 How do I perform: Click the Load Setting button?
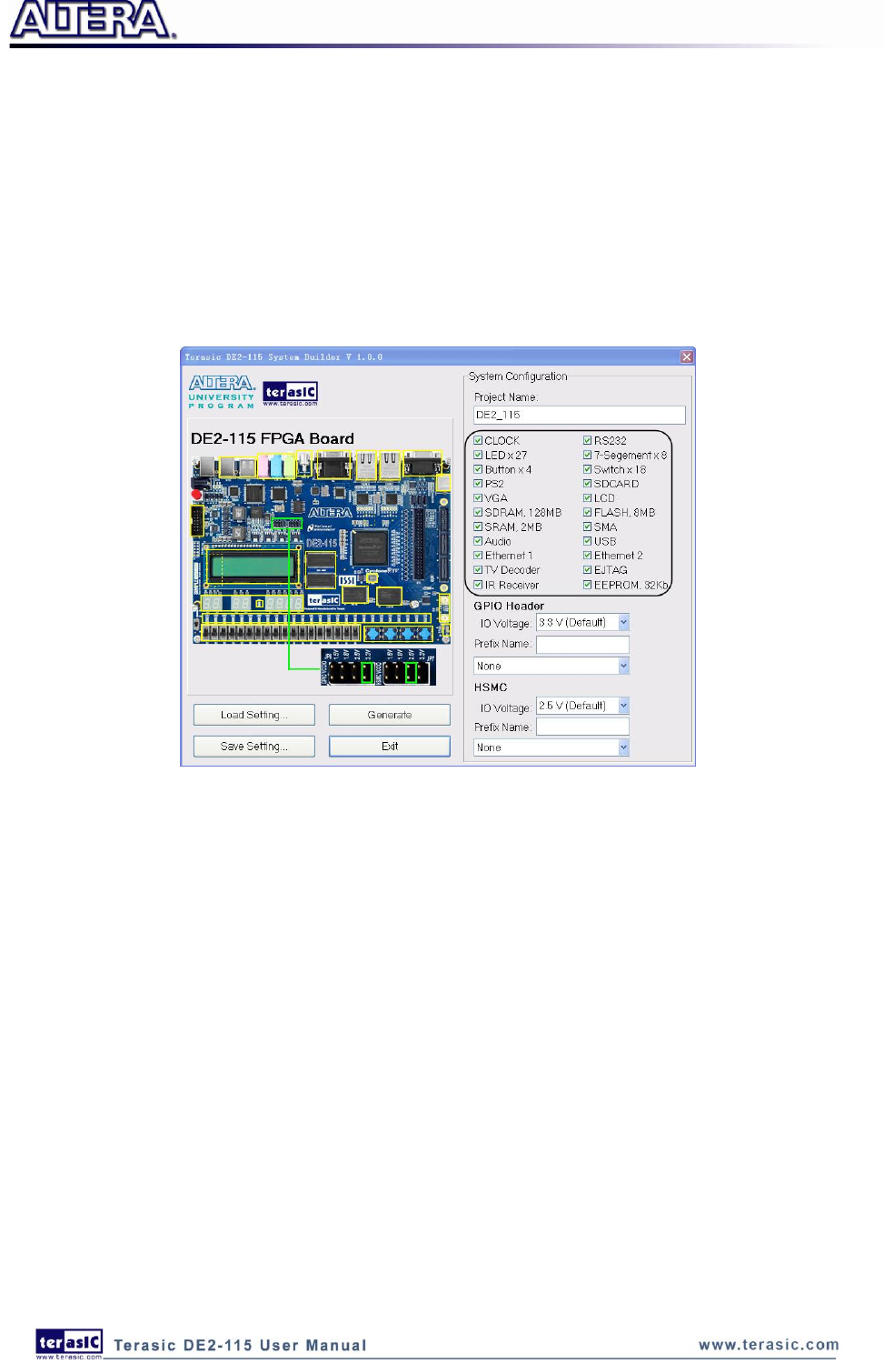click(x=254, y=715)
